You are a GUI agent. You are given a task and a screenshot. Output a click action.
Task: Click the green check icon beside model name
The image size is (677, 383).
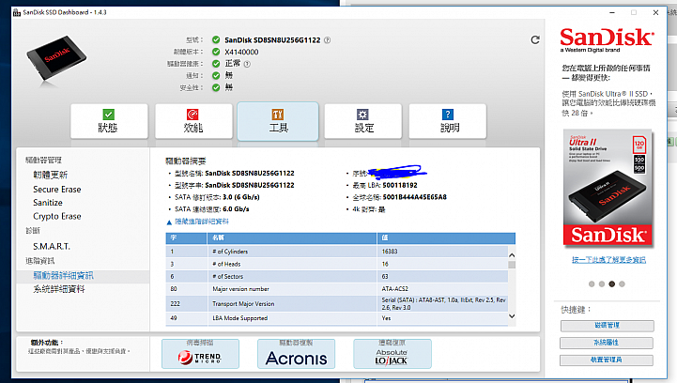[x=216, y=40]
